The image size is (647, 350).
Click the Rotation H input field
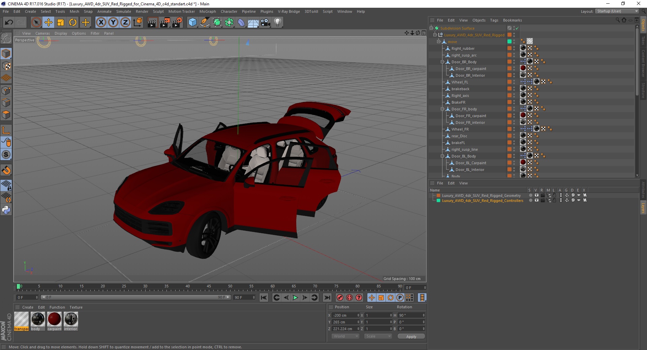pos(411,315)
